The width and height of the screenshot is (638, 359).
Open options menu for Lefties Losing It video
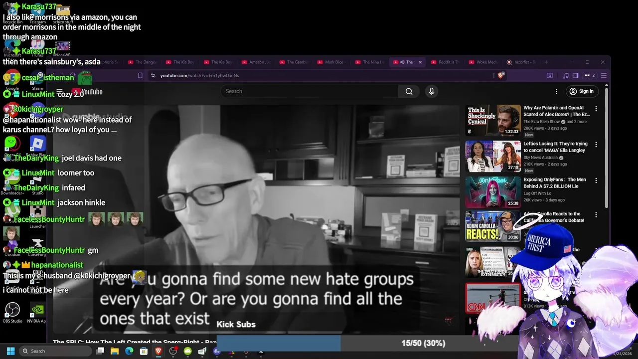[596, 145]
